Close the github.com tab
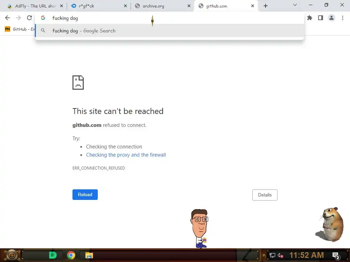The height and width of the screenshot is (262, 350). point(253,6)
